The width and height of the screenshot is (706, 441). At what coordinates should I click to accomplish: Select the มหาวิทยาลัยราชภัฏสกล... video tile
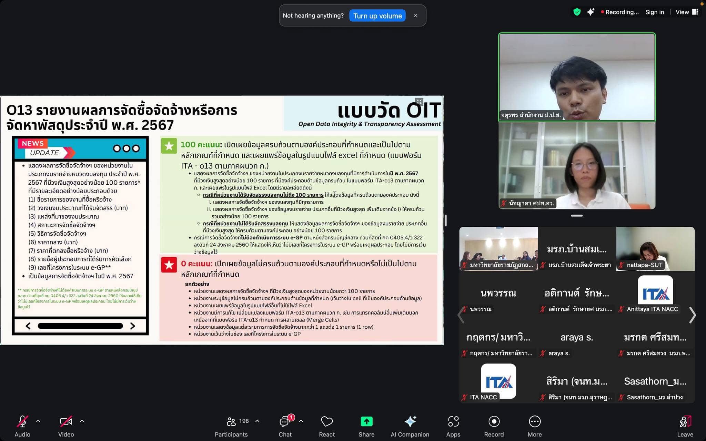[x=498, y=248]
